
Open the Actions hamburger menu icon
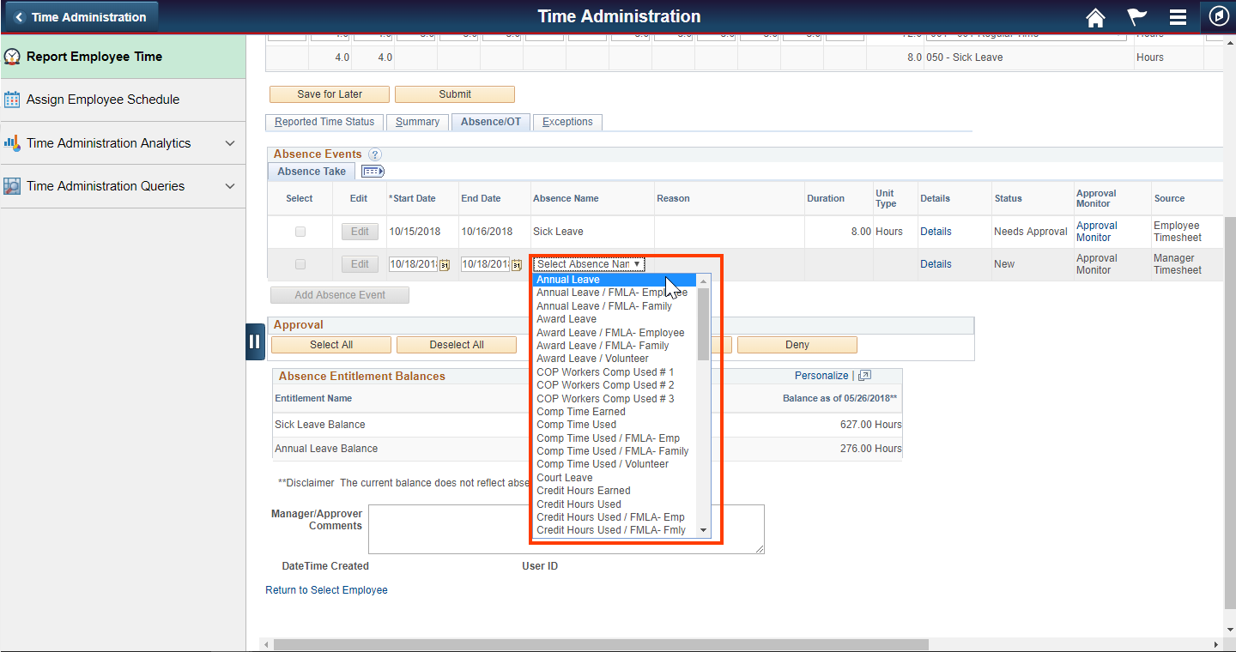click(1178, 16)
